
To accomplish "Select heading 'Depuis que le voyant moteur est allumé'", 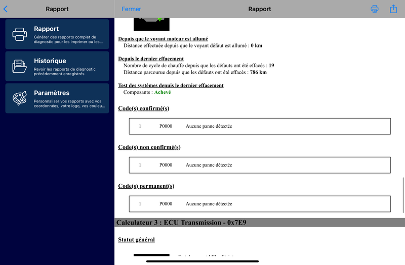I will (x=163, y=39).
